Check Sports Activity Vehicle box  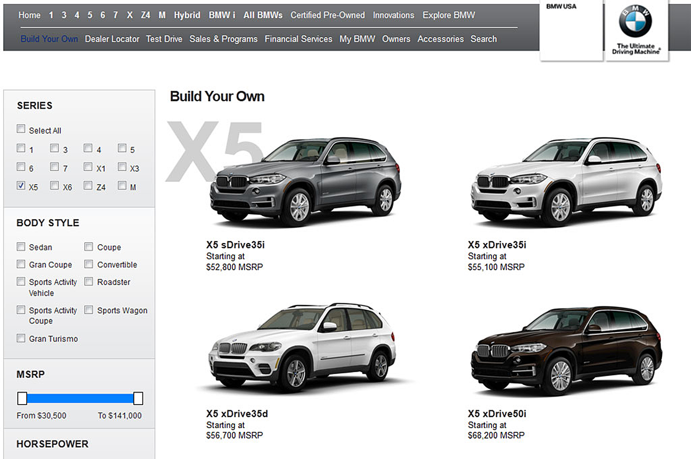(21, 281)
